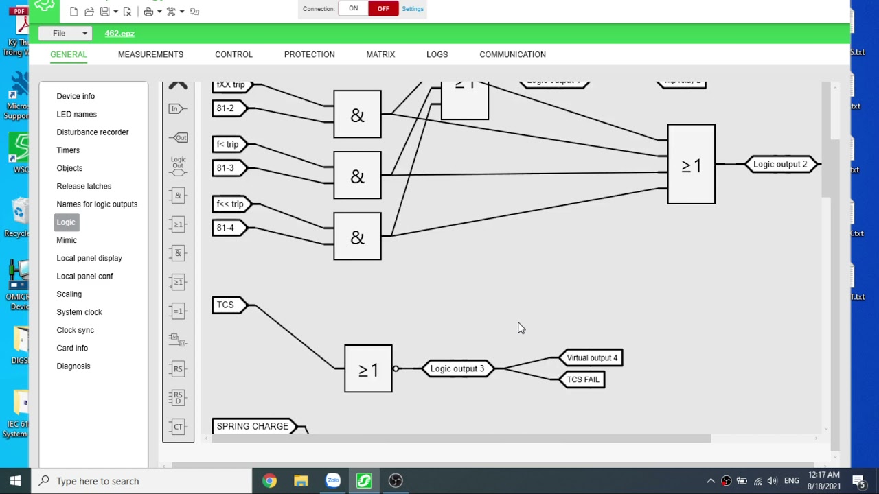Collapse the palette with the up chevron
The width and height of the screenshot is (879, 494).
(178, 85)
